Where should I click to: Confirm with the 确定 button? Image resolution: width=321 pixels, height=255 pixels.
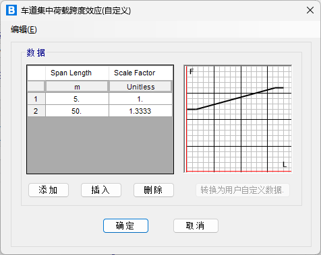[125, 225]
